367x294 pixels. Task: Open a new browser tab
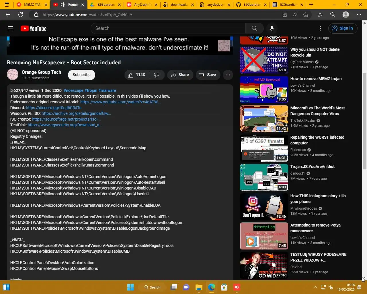click(311, 5)
